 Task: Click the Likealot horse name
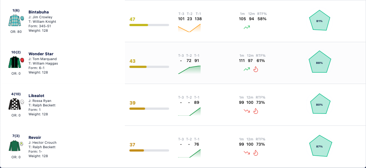click(36, 96)
